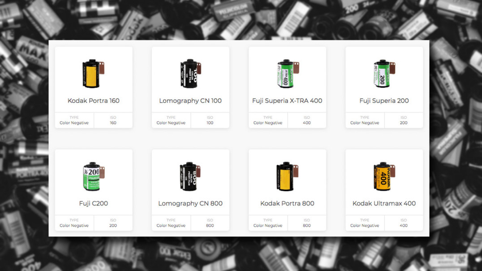Select ISO value 800 under Lomography CN 800
This screenshot has height=271, width=482.
point(210,226)
